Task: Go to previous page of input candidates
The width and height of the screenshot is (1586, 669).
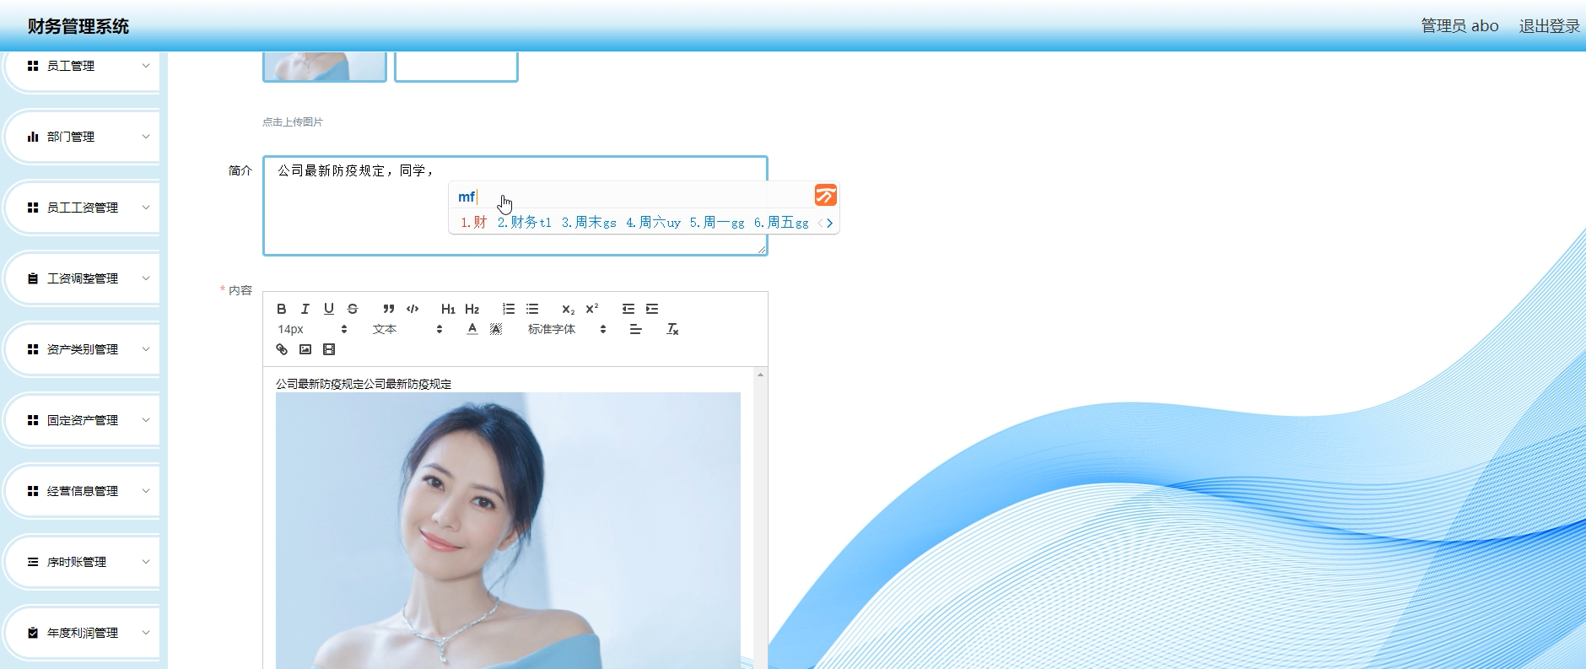Action: click(x=820, y=224)
